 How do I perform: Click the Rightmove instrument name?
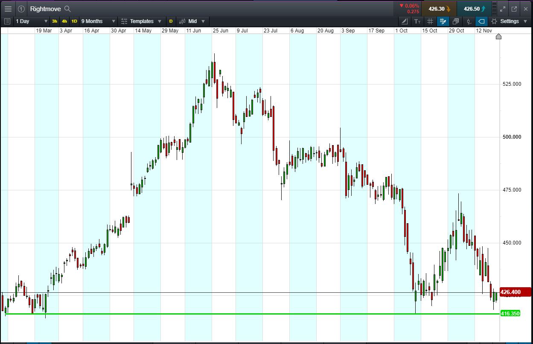tap(45, 9)
